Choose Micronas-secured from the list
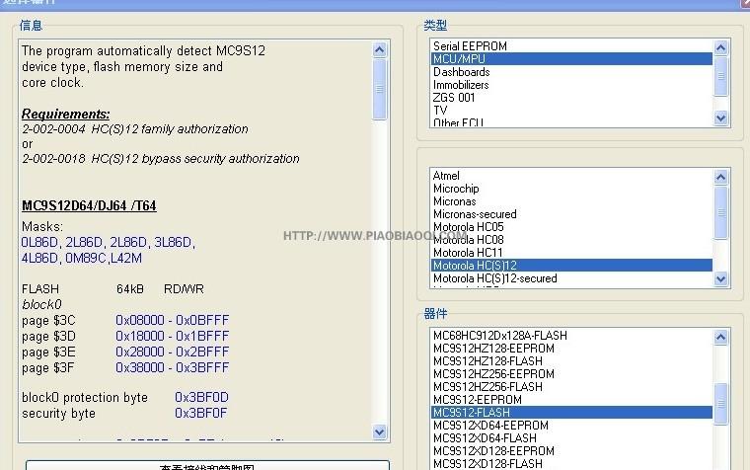 coord(475,214)
